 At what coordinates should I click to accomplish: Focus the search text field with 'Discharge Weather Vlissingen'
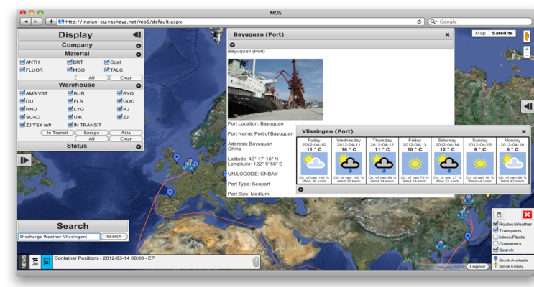pos(59,237)
